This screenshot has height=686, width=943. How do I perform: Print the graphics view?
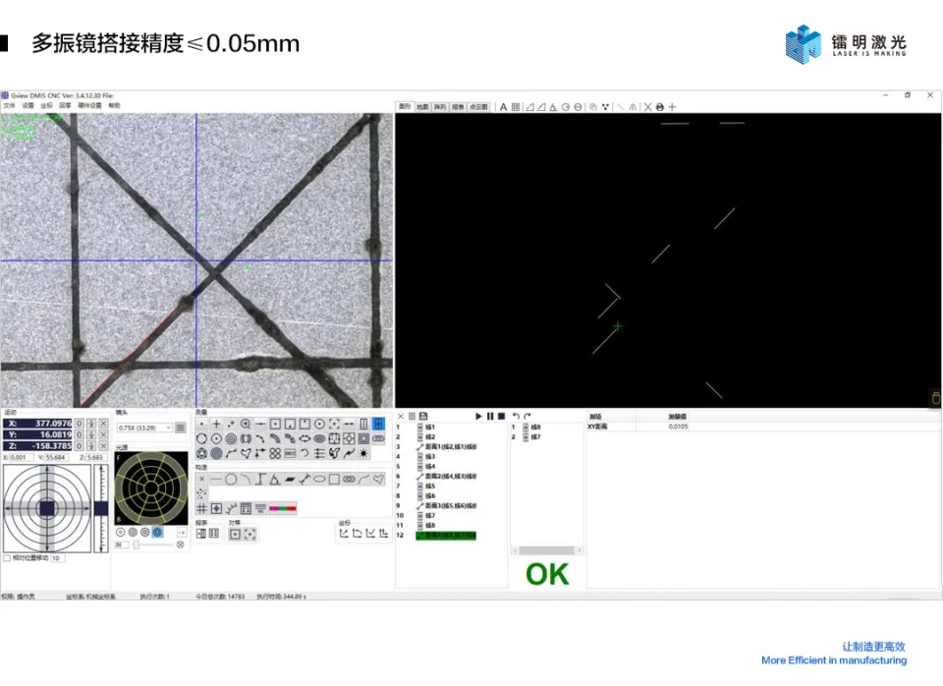[x=660, y=106]
